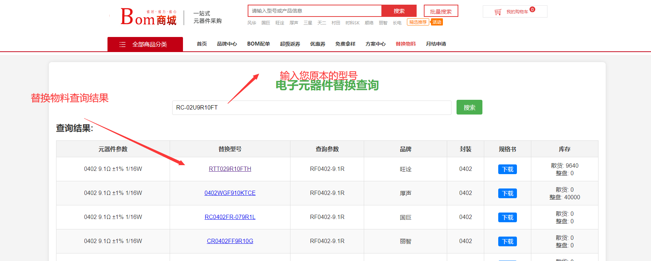Click the 长电 brand shortcut
Screen dimensions: 651x261
click(397, 23)
